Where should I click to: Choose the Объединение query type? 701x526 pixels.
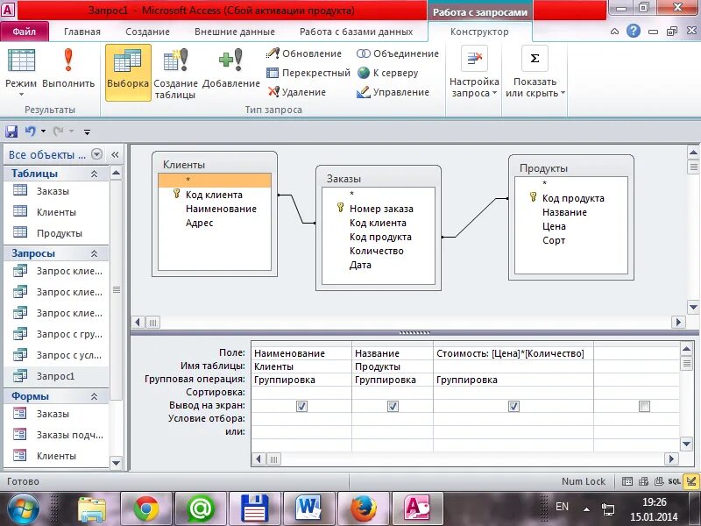click(x=398, y=53)
